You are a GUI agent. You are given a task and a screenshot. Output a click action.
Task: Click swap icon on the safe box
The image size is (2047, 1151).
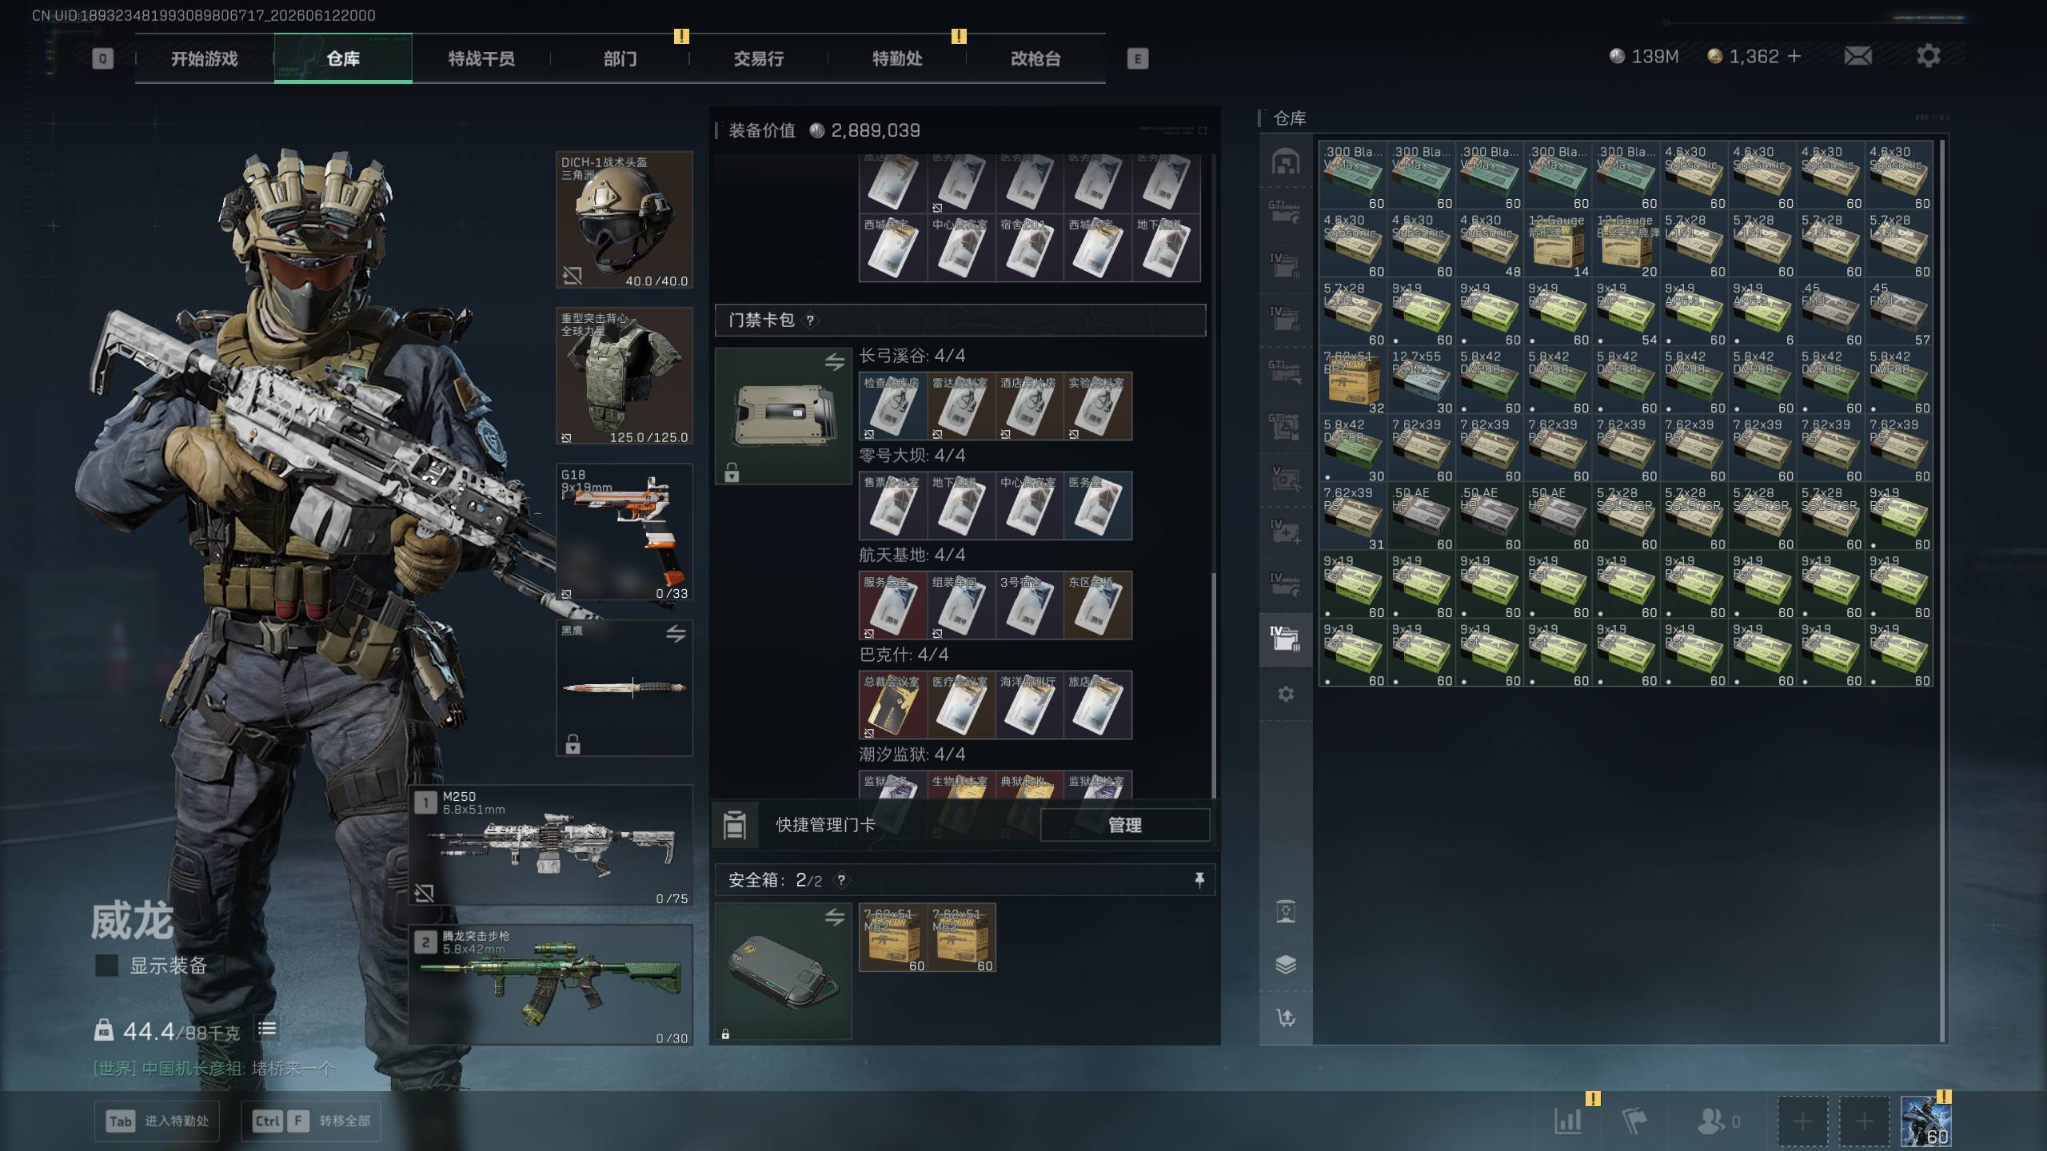coord(835,918)
